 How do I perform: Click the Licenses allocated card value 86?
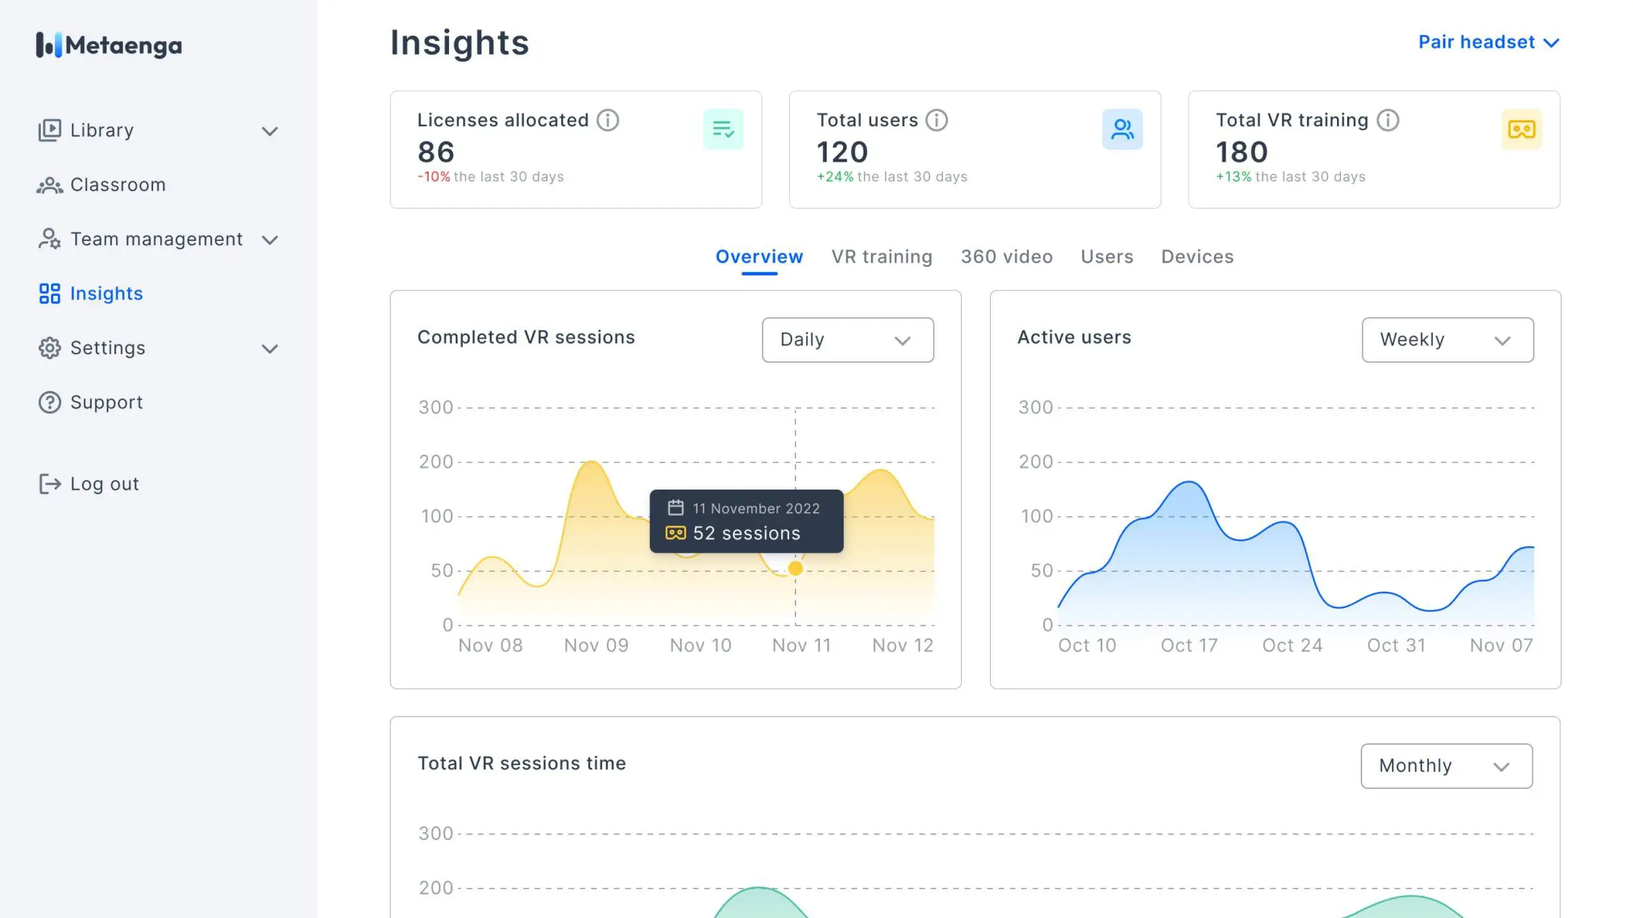pyautogui.click(x=436, y=152)
